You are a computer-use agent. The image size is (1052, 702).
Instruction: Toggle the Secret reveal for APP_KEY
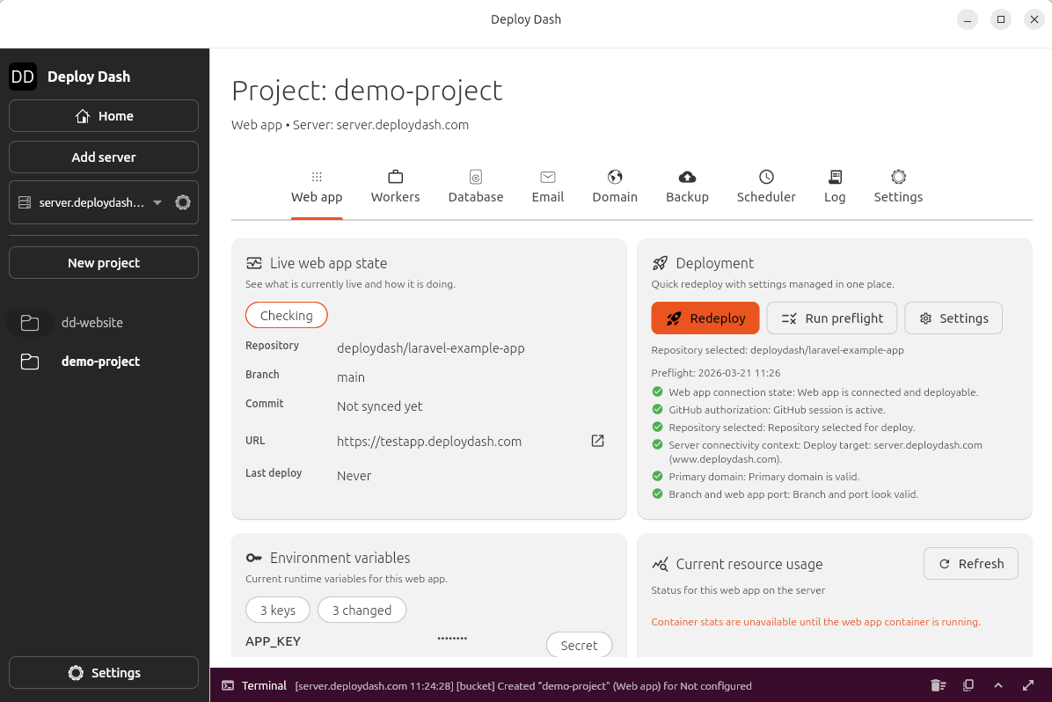[x=579, y=645]
